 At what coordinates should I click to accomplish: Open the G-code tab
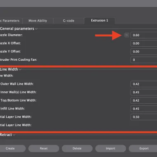(69, 21)
